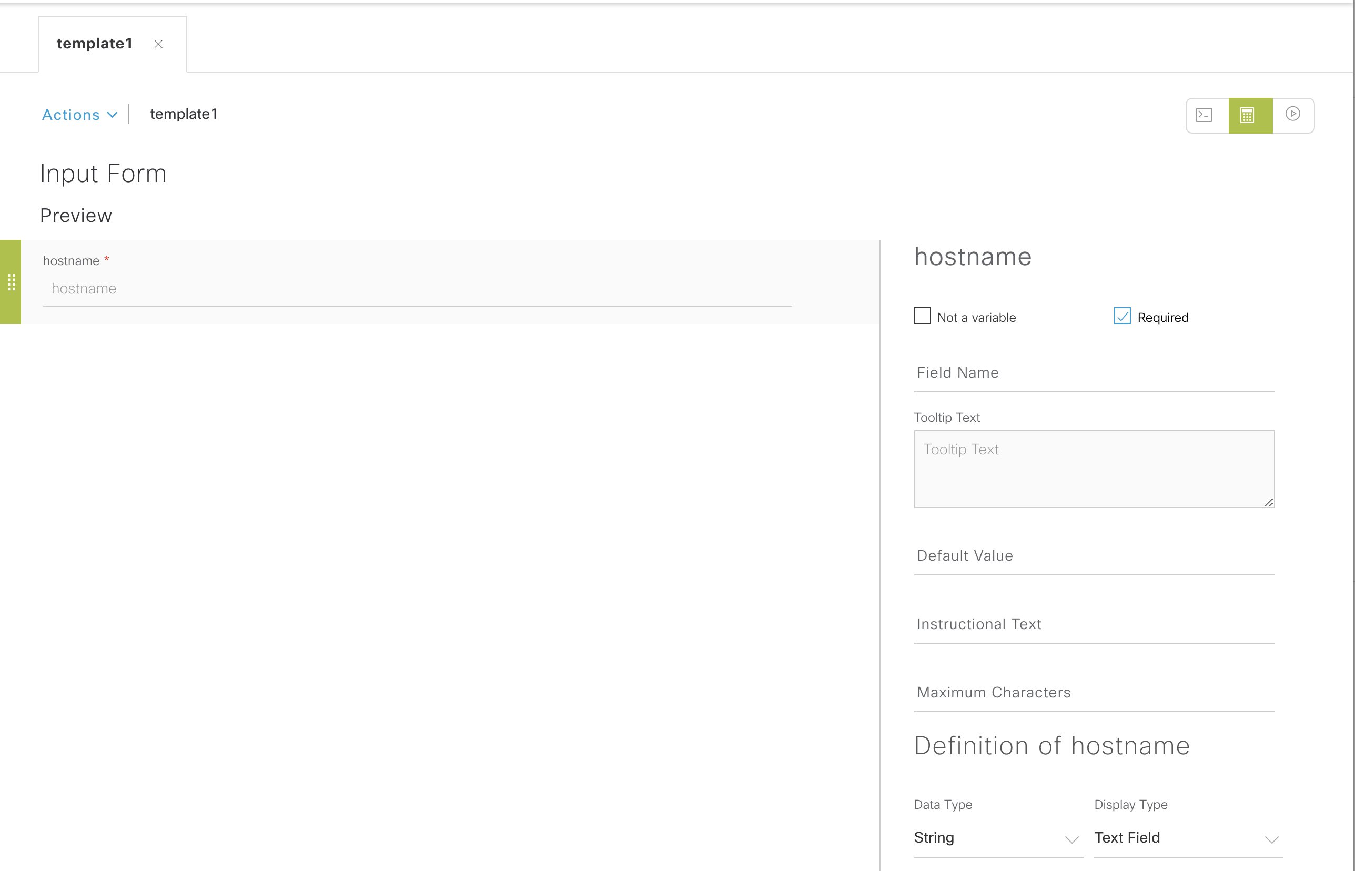
Task: Expand the Actions dropdown menu
Action: tap(79, 115)
